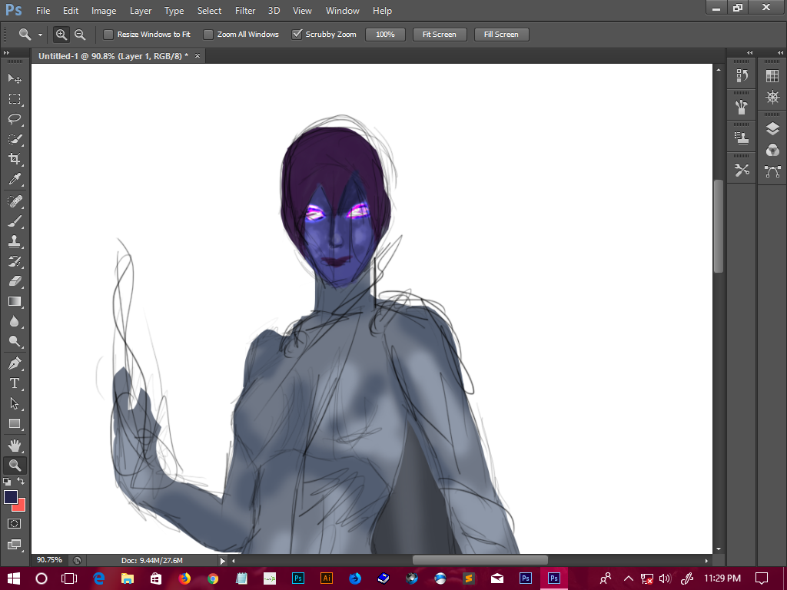Select the Eyedropper tool
This screenshot has width=787, height=590.
(15, 179)
